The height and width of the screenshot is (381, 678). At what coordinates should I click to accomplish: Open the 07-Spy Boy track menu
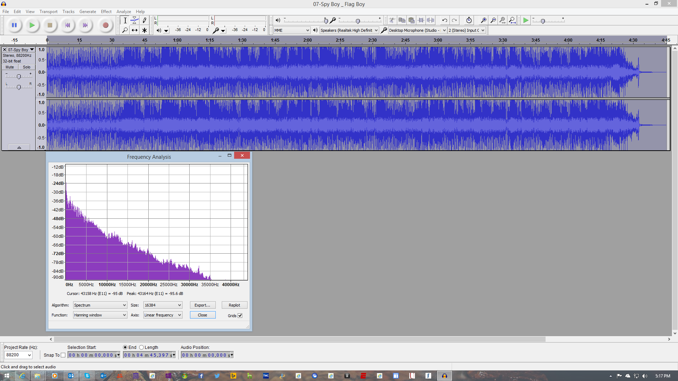32,49
